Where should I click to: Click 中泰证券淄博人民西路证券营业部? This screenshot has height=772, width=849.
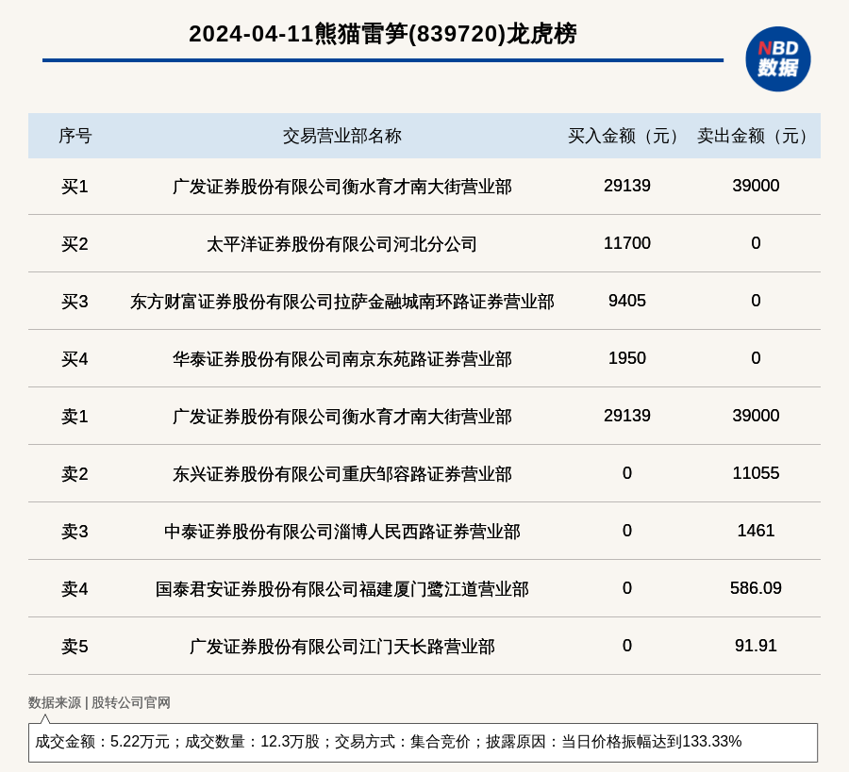342,532
